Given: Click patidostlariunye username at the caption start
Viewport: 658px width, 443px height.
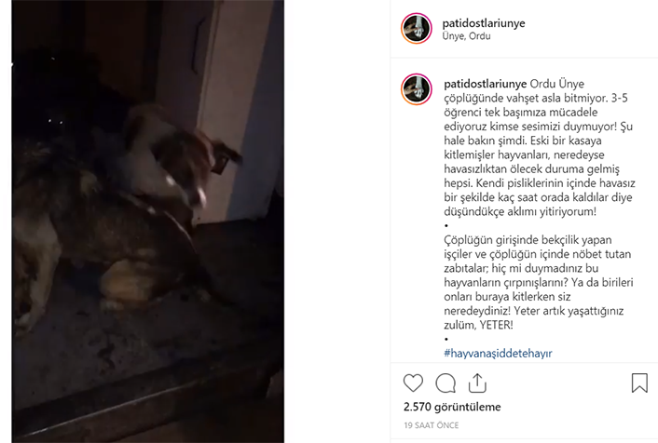Looking at the screenshot, I should coord(485,84).
